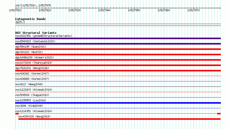Click ruler position 10527950

coord(134,10)
